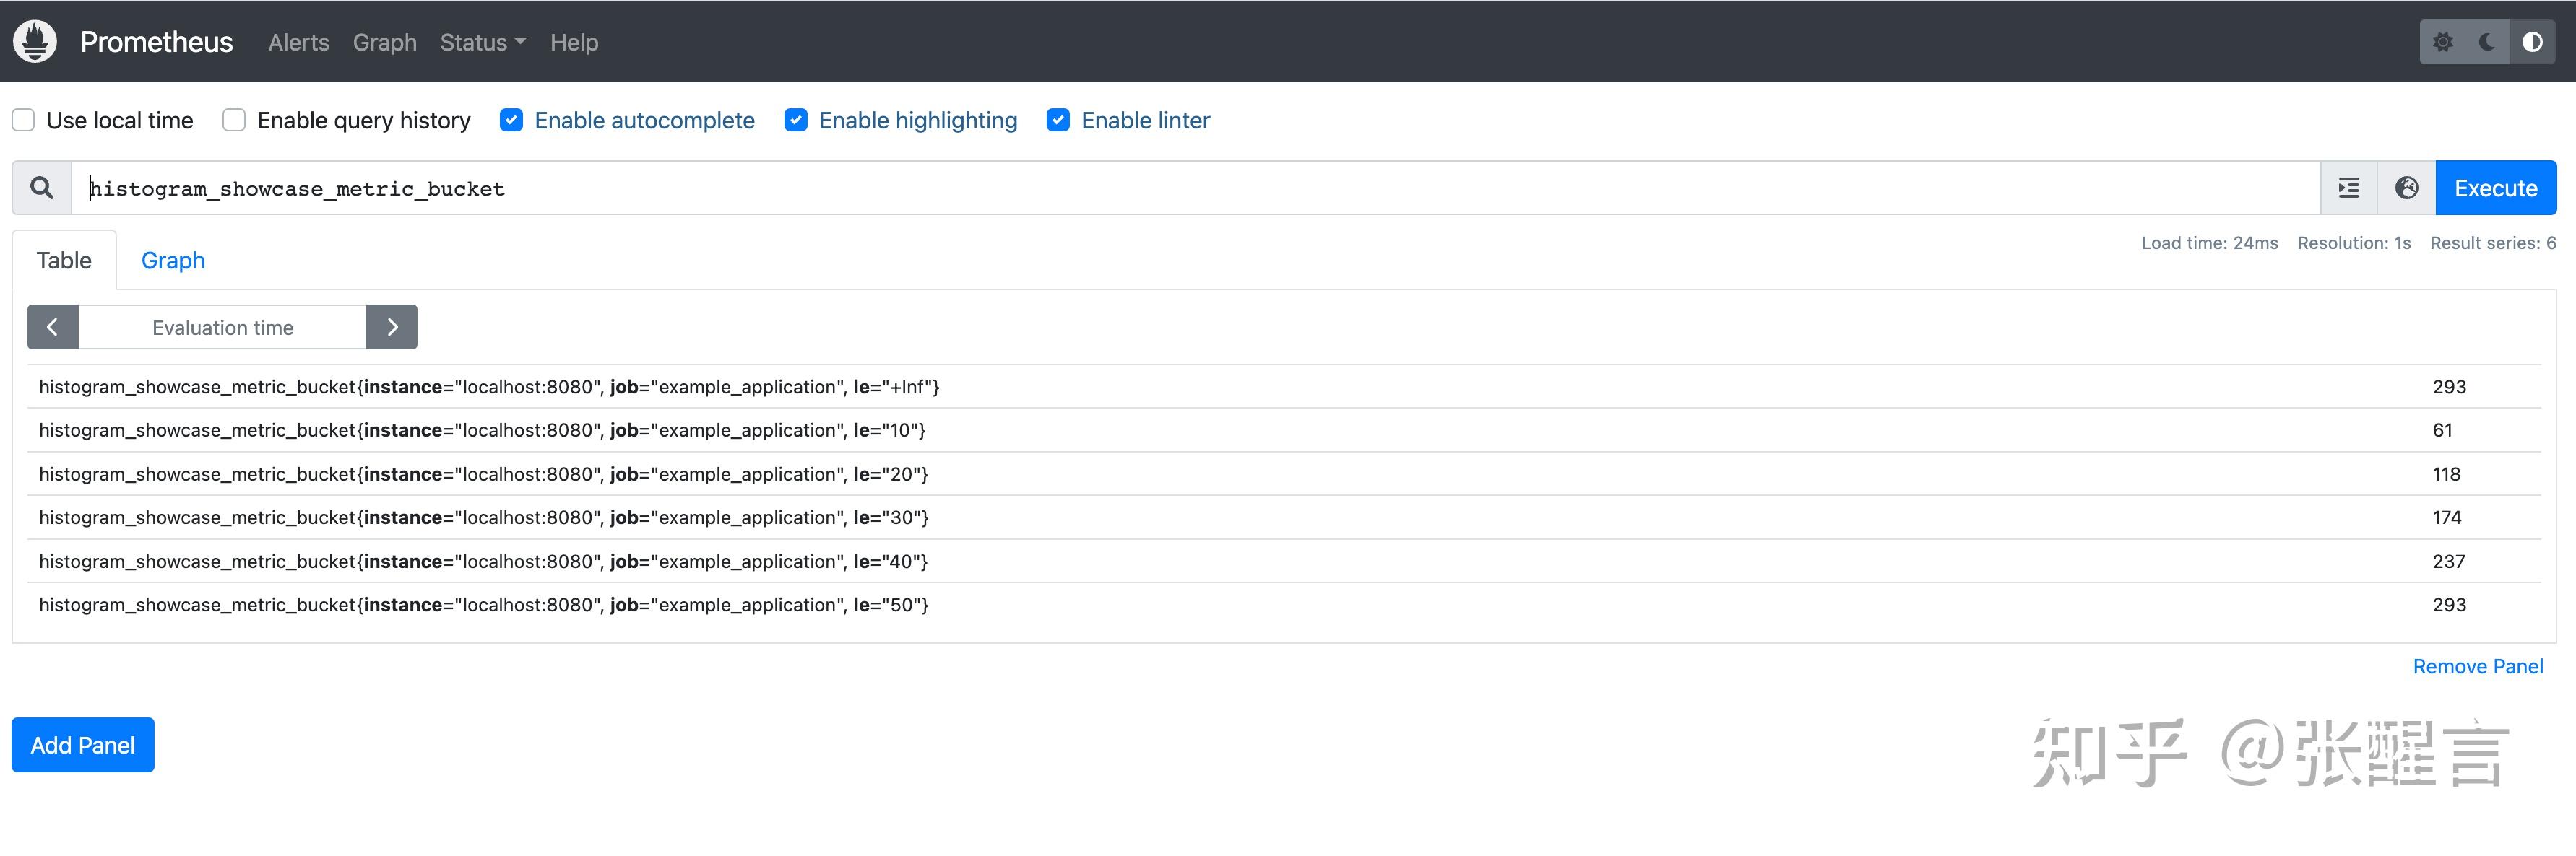Screen dimensions: 2576x856
Task: Enable query history
Action: click(x=233, y=120)
